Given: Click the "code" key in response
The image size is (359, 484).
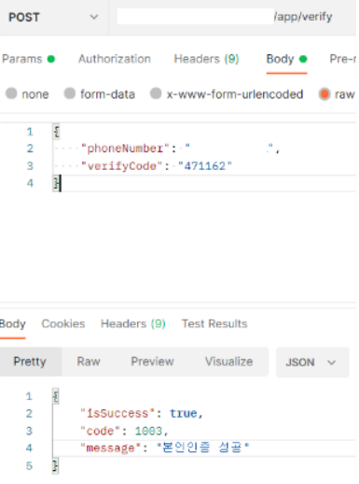Looking at the screenshot, I should click(101, 431).
